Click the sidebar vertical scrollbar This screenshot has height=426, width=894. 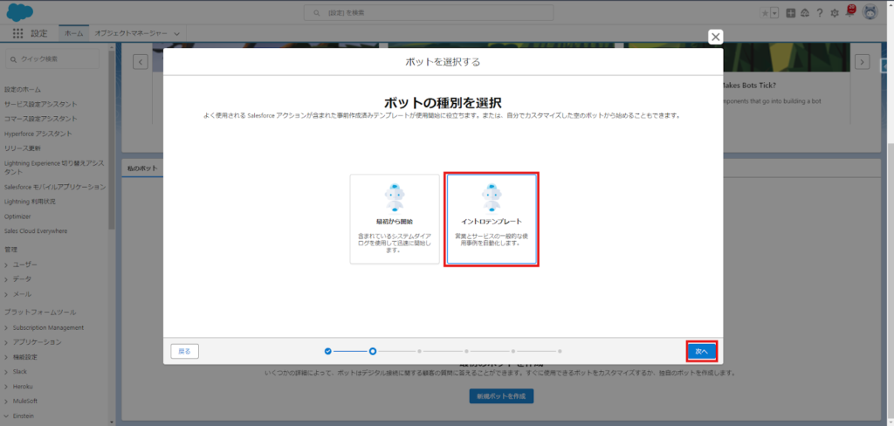[112, 142]
